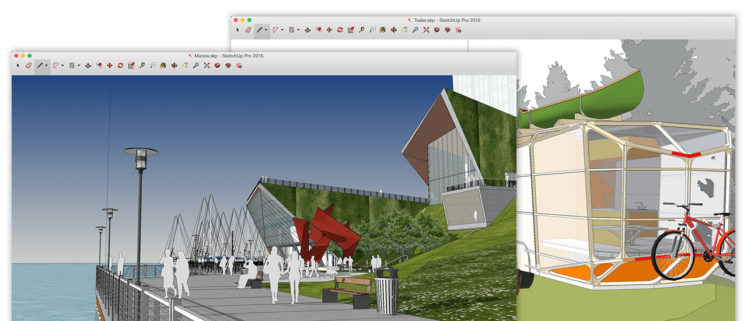Screen dimensions: 747x321
Task: Activate the Rotate tool in Trailer window
Action: click(340, 29)
